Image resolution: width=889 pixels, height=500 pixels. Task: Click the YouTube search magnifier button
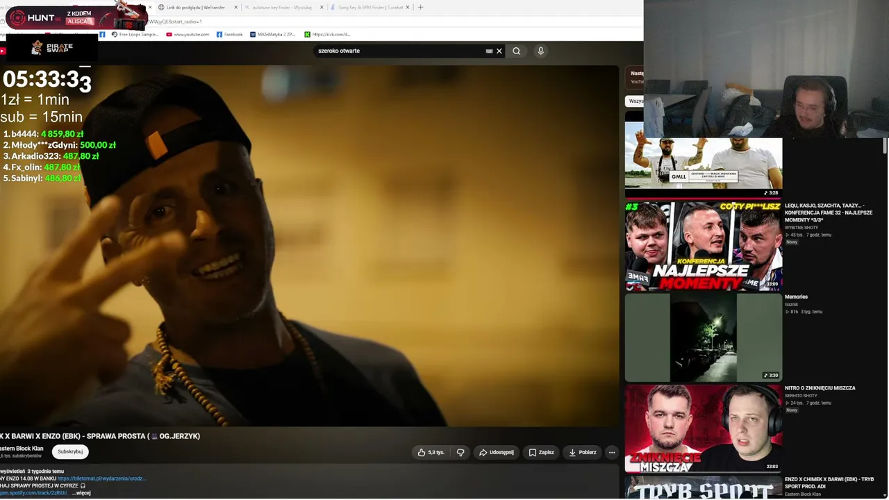pyautogui.click(x=516, y=51)
